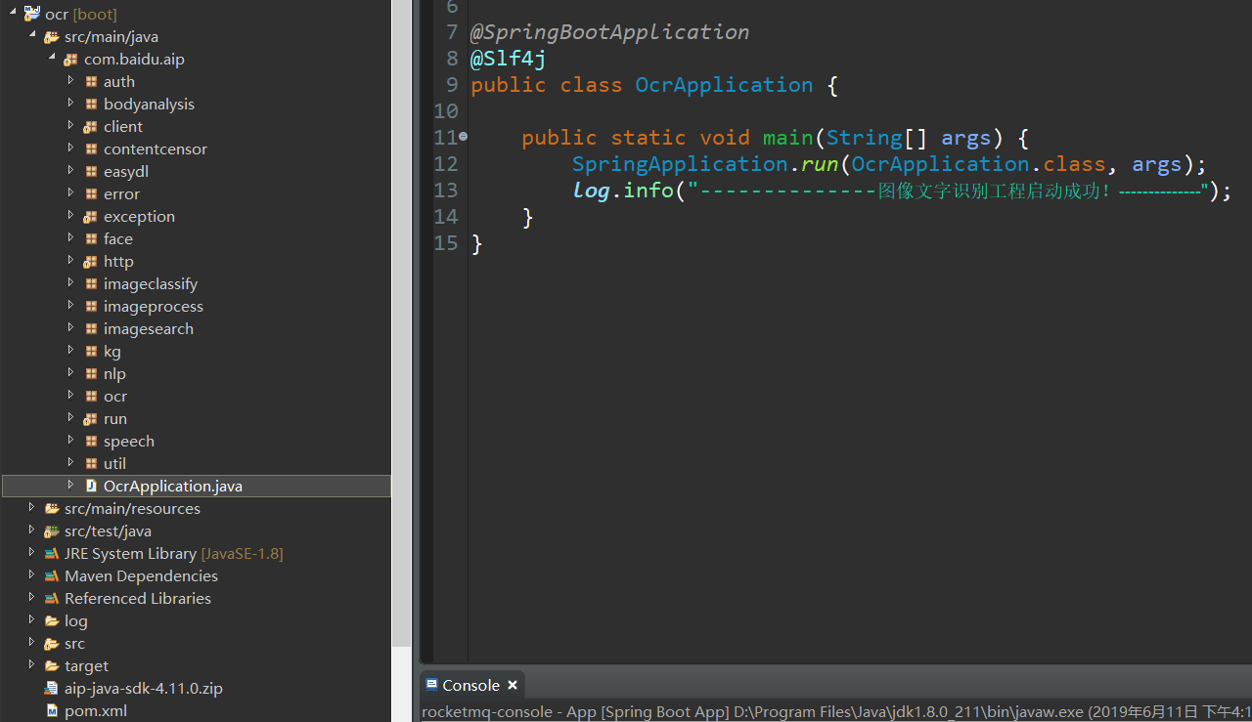This screenshot has height=722, width=1252.
Task: Click the imageclassify package icon
Action: click(x=91, y=284)
